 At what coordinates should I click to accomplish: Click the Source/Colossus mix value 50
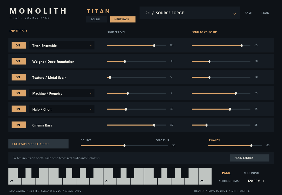tap(174, 145)
